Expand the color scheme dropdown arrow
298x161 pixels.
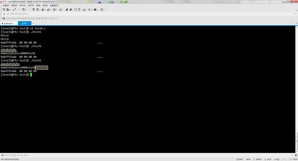click(x=51, y=10)
